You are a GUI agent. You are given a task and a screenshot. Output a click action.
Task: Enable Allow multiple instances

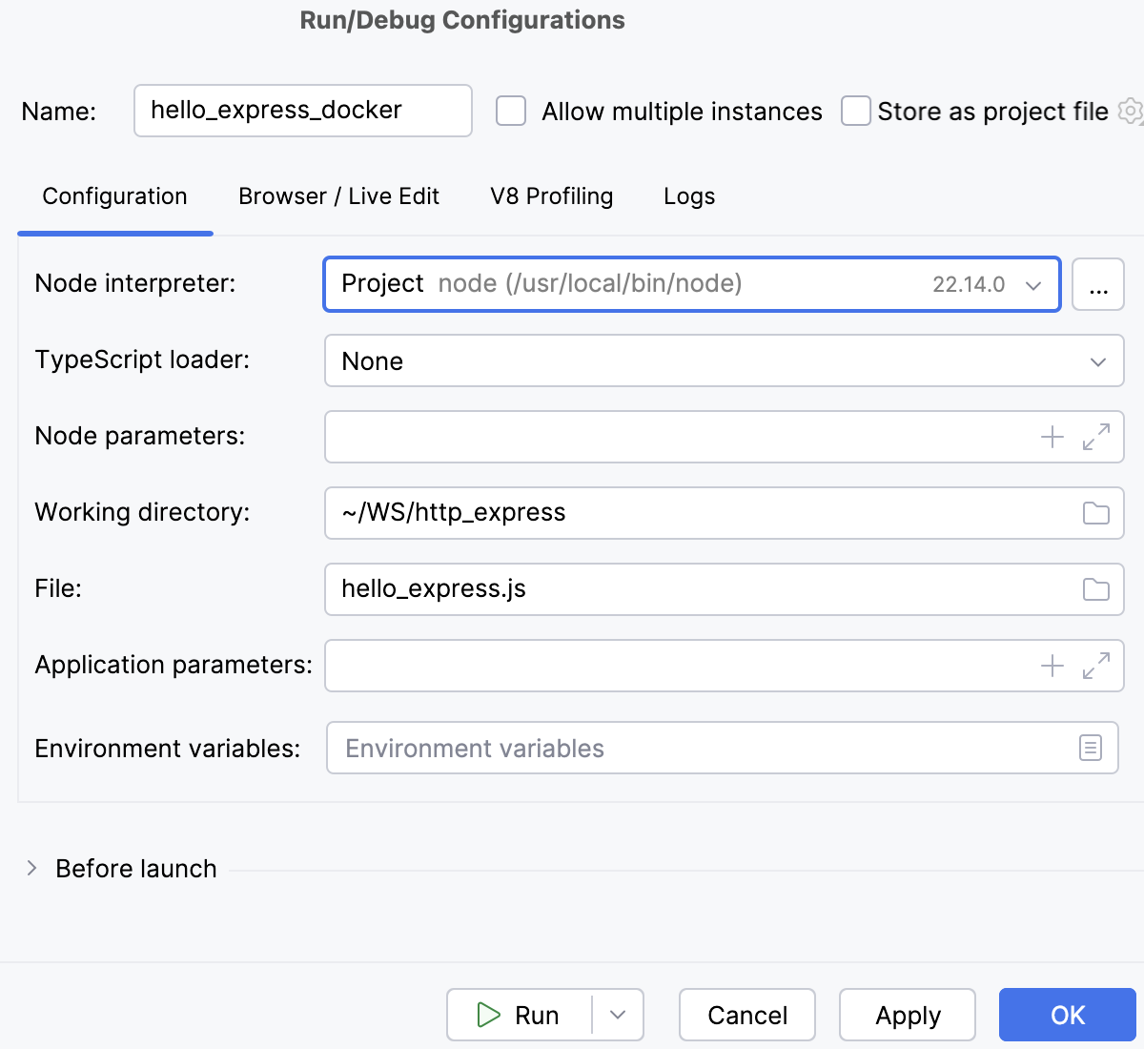coord(511,111)
